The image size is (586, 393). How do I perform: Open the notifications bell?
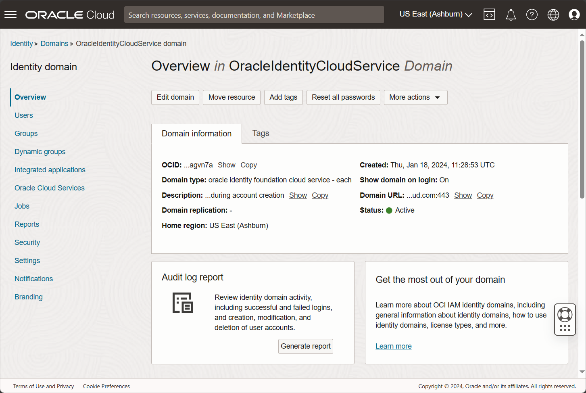pyautogui.click(x=511, y=14)
